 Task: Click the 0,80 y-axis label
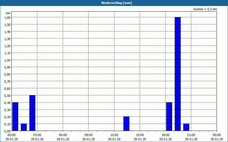pos(7,74)
